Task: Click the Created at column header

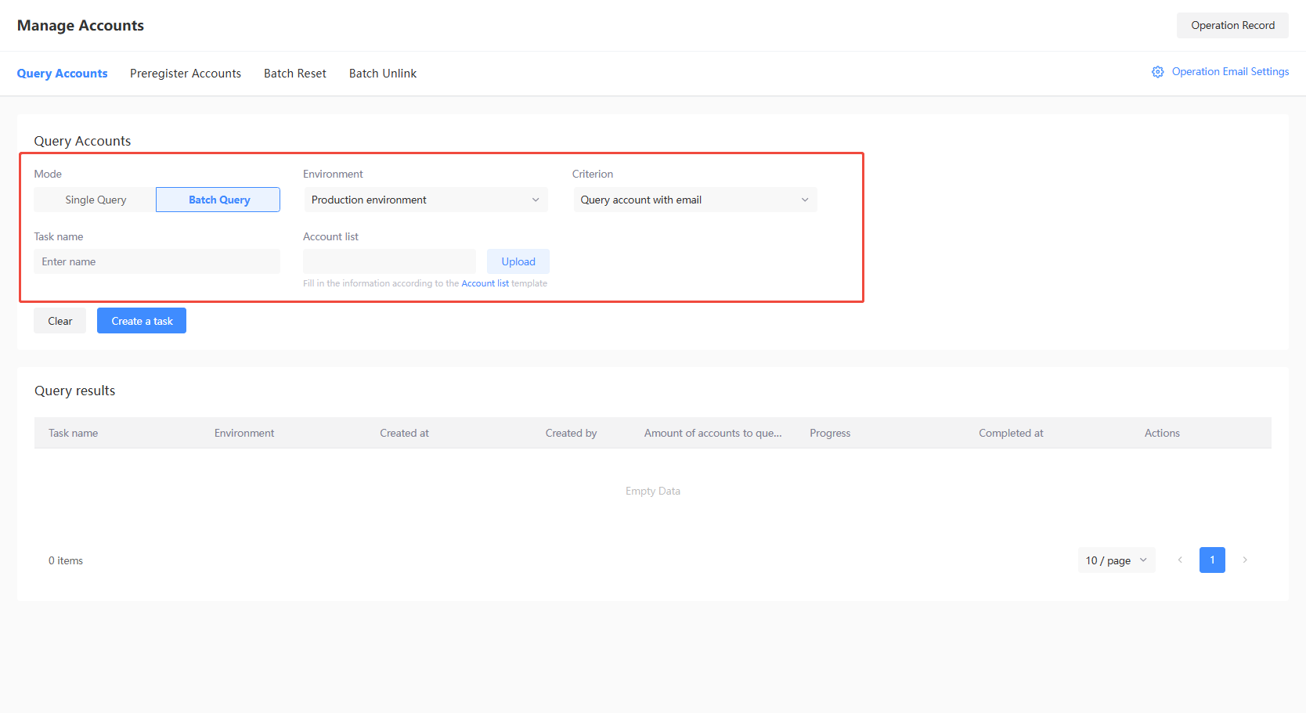Action: [x=404, y=433]
